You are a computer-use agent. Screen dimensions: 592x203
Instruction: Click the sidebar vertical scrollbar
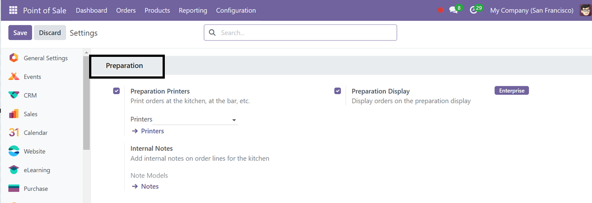pyautogui.click(x=86, y=102)
